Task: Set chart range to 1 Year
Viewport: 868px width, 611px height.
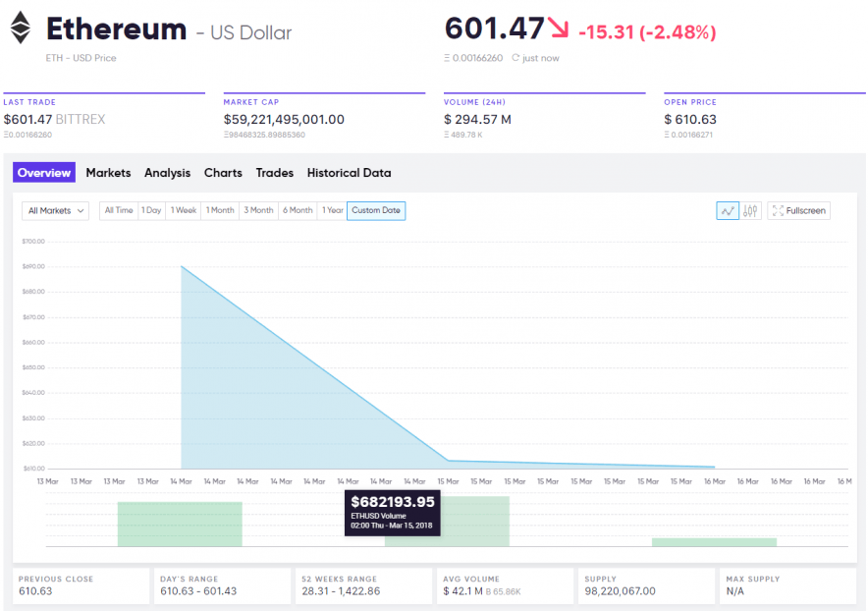Action: point(333,210)
